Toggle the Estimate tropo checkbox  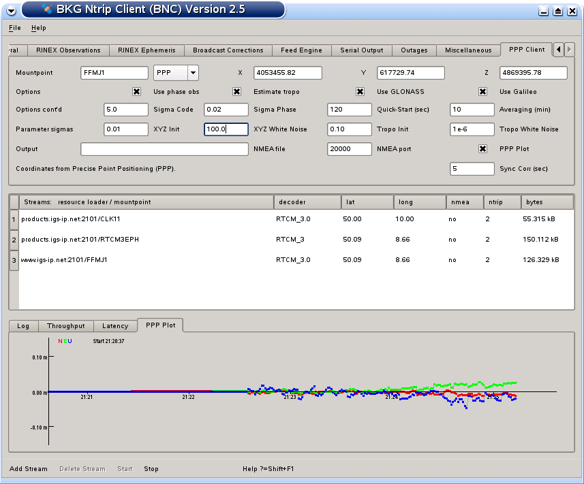coord(236,92)
